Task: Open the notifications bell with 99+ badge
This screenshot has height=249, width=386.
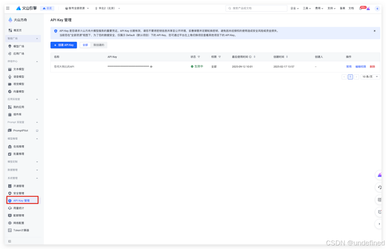Action: coord(361,8)
